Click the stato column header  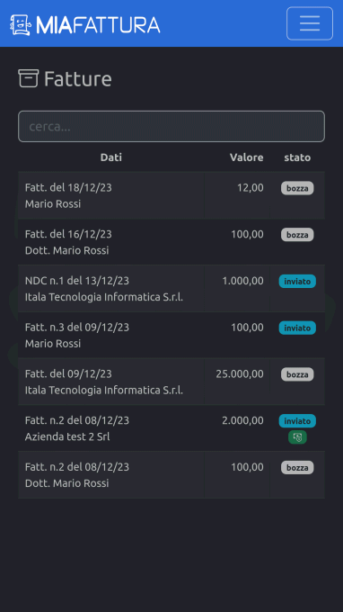[297, 157]
